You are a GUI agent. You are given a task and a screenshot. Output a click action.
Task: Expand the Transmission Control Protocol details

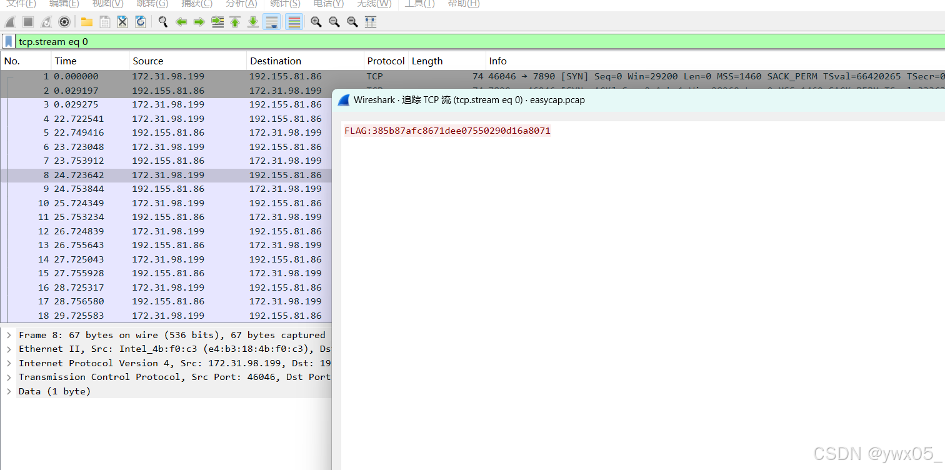pos(8,376)
